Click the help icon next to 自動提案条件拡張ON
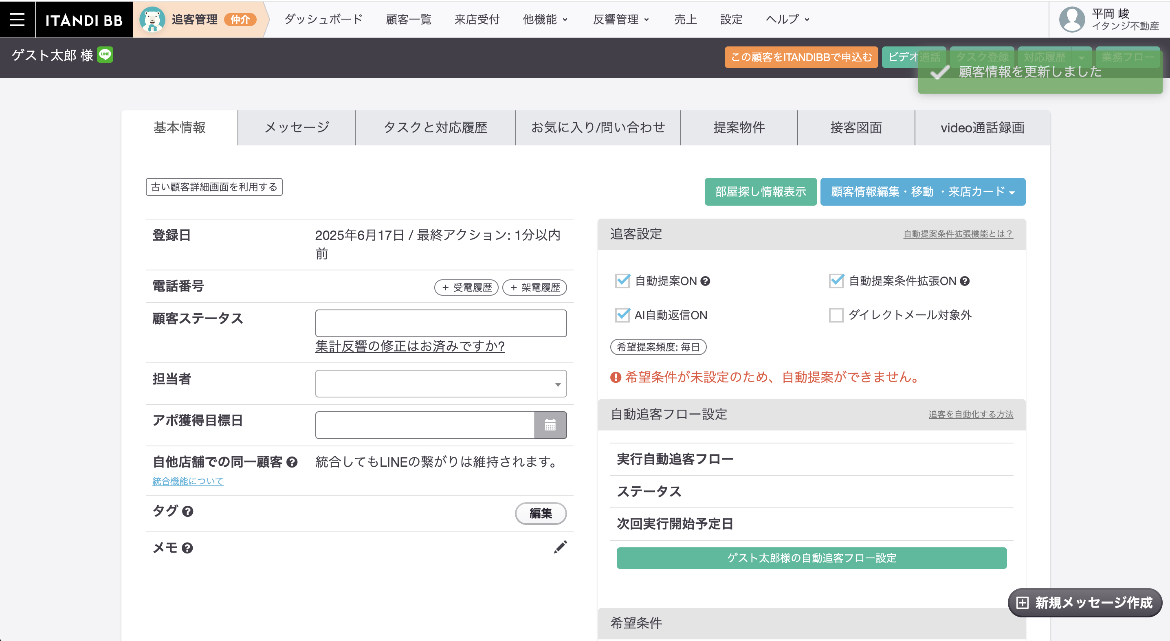This screenshot has height=641, width=1170. click(x=965, y=281)
